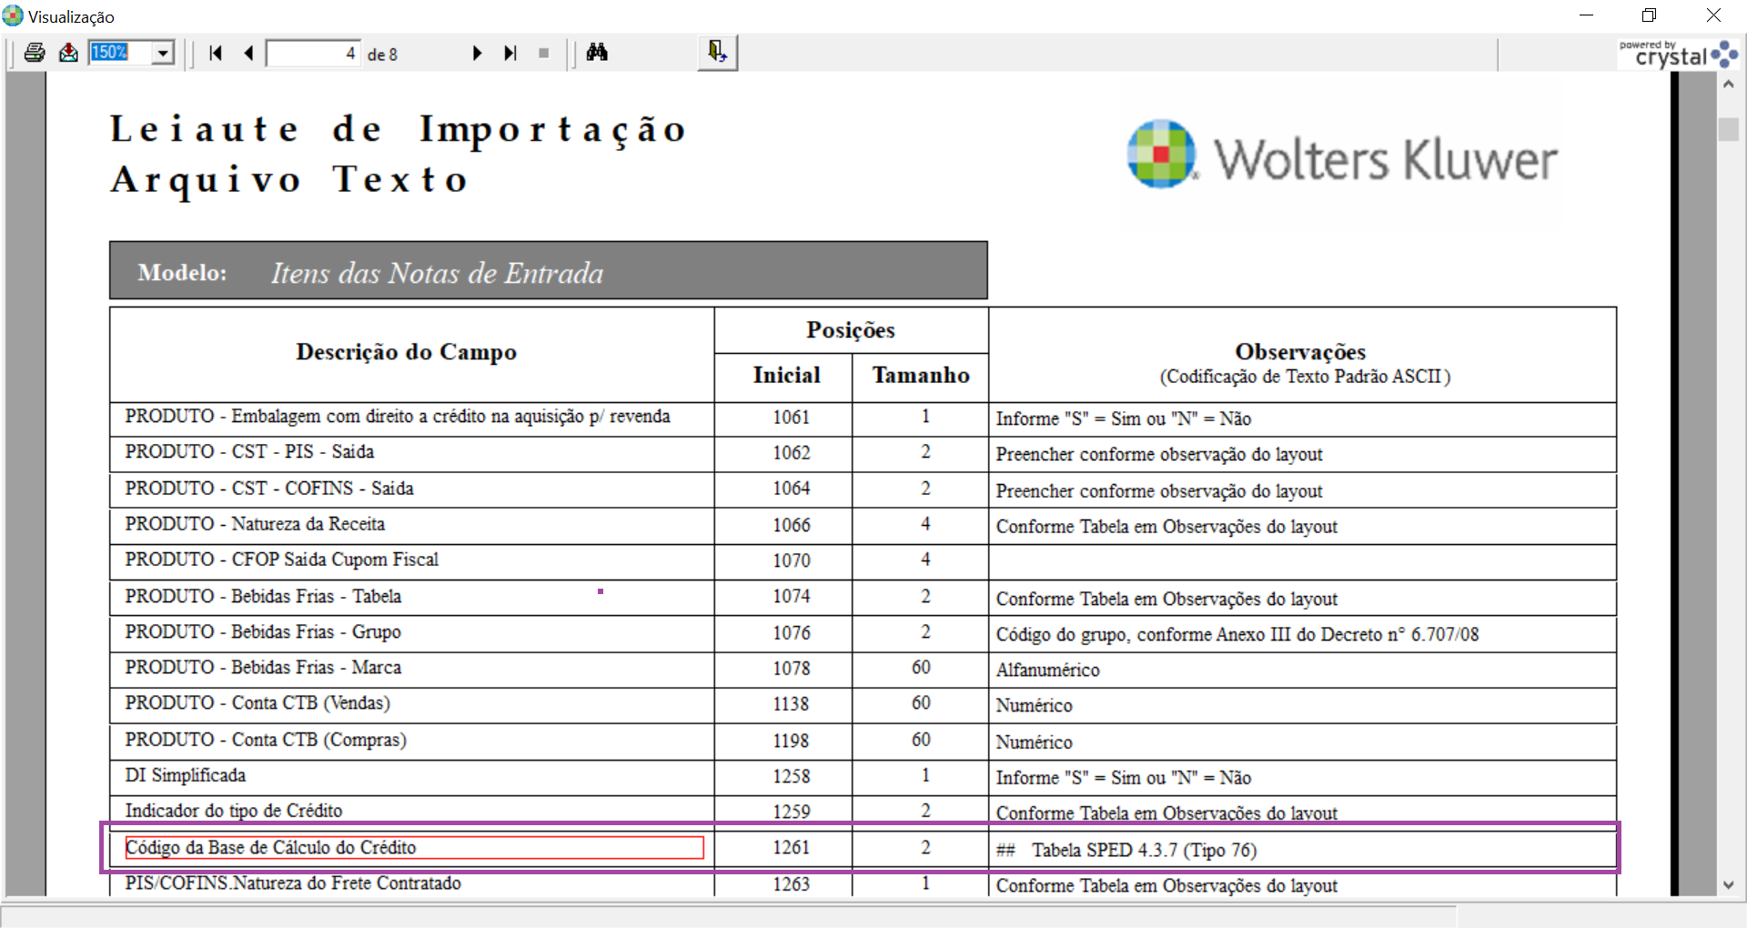1747x928 pixels.
Task: Click the powered by crystal logo
Action: tap(1678, 55)
